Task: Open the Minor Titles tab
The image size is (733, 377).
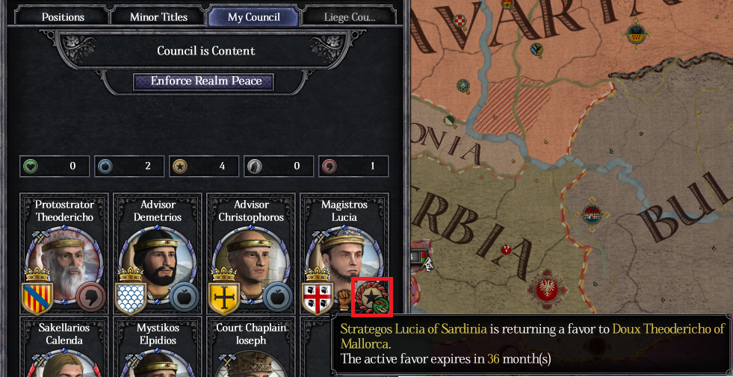Action: [158, 17]
